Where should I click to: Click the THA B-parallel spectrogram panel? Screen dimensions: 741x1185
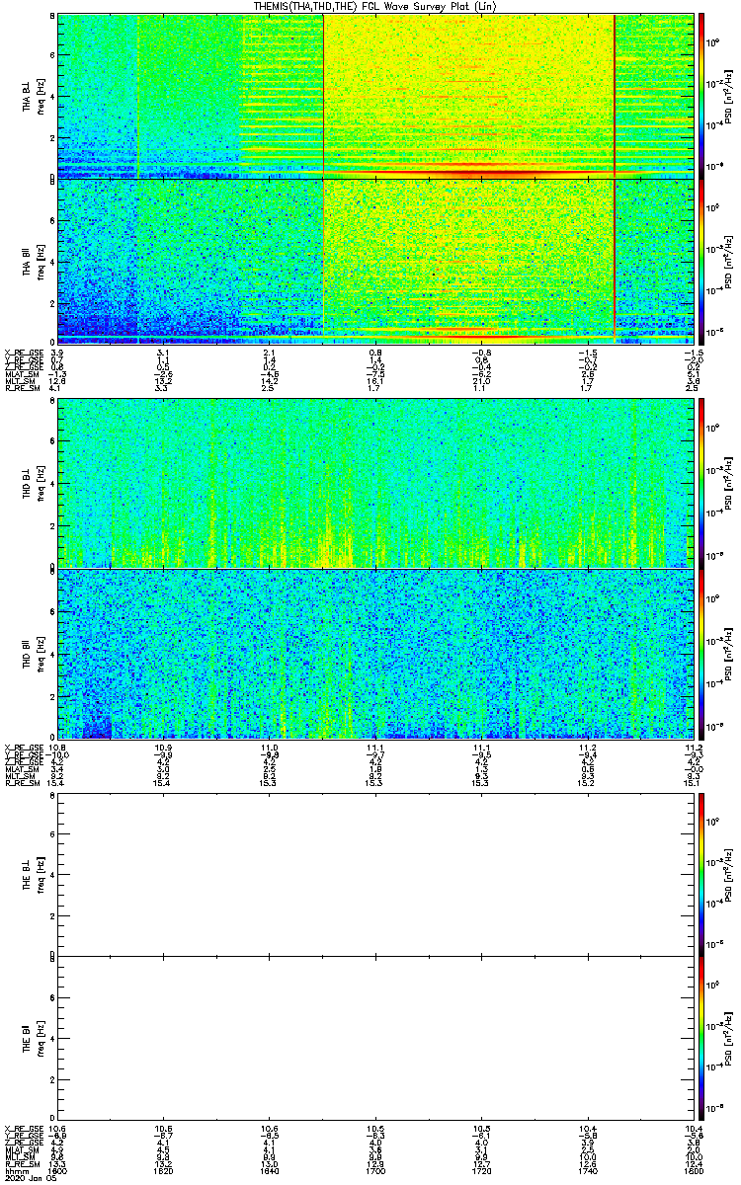click(375, 262)
